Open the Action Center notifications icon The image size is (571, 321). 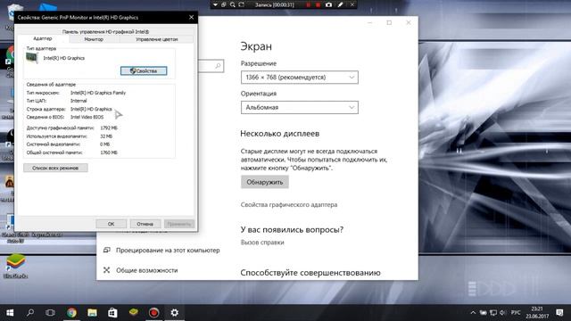pos(559,313)
